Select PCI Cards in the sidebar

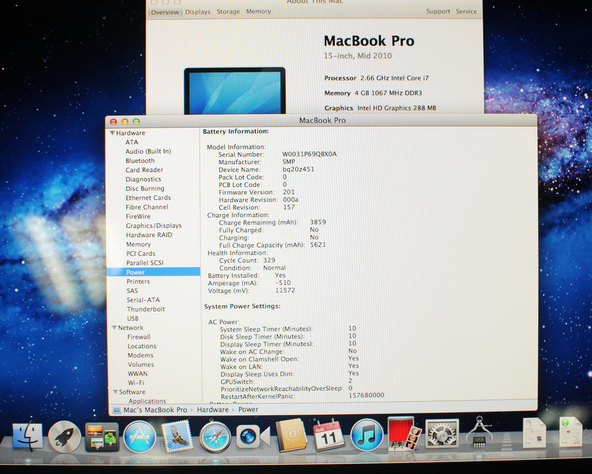(x=141, y=254)
